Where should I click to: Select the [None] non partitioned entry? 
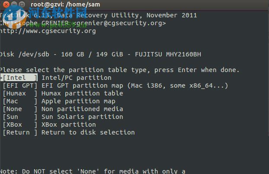[x=20, y=109]
